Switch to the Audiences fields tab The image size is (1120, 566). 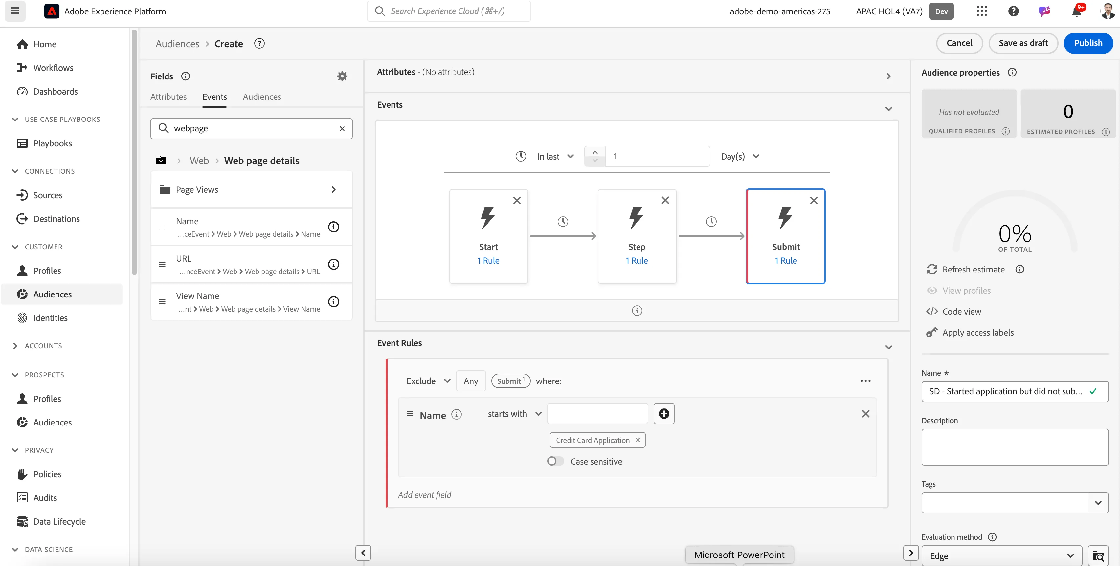262,97
